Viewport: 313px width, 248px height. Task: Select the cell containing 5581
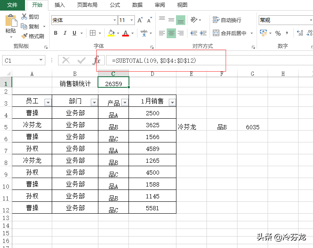click(153, 208)
